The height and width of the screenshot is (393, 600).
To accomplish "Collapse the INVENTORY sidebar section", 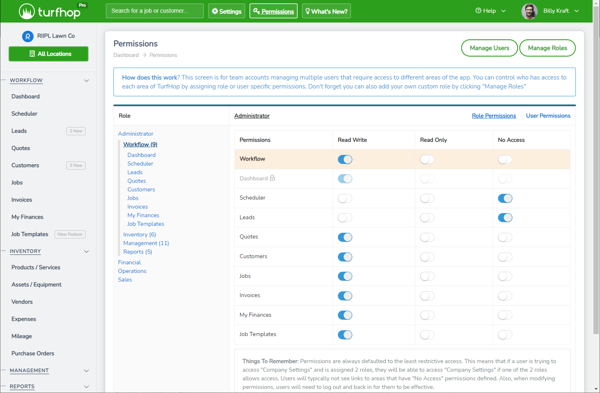I will pos(86,251).
